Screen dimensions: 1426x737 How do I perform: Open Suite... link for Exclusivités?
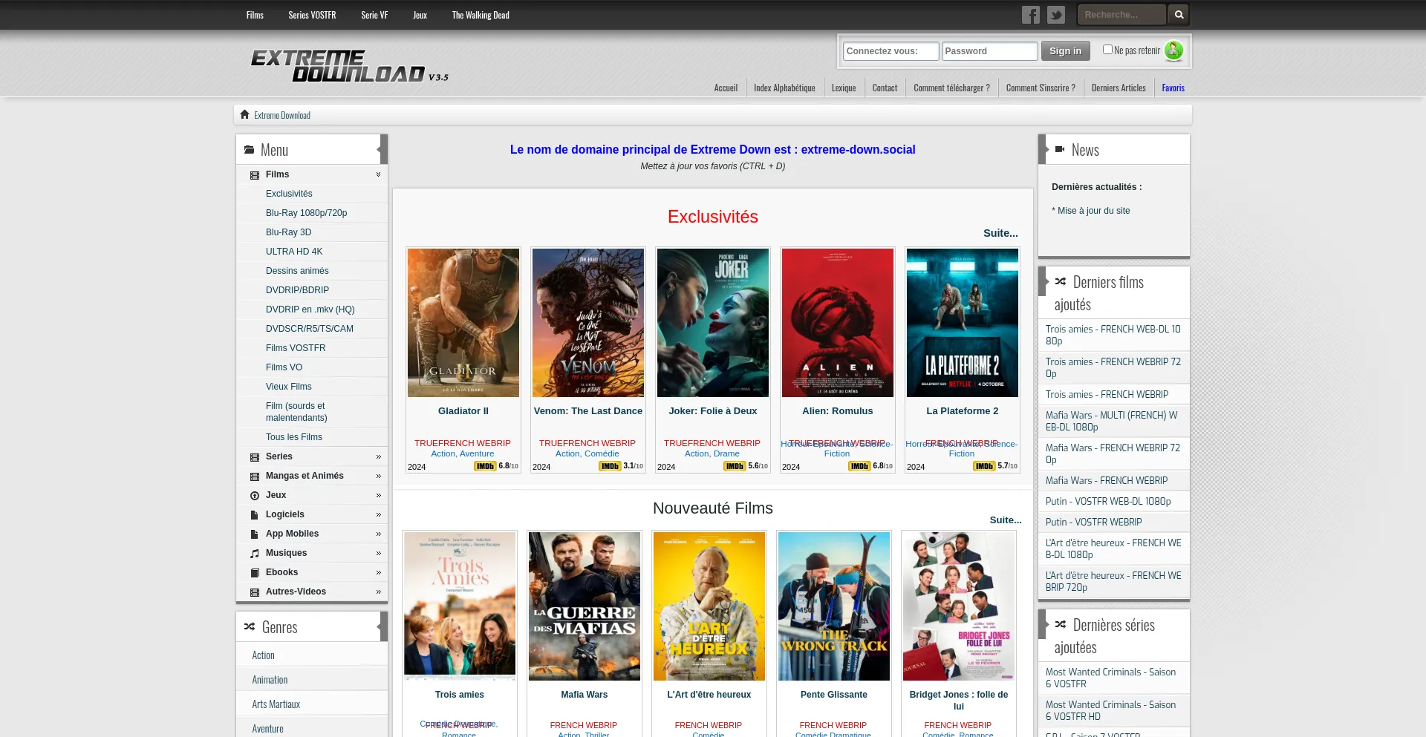tap(1000, 233)
